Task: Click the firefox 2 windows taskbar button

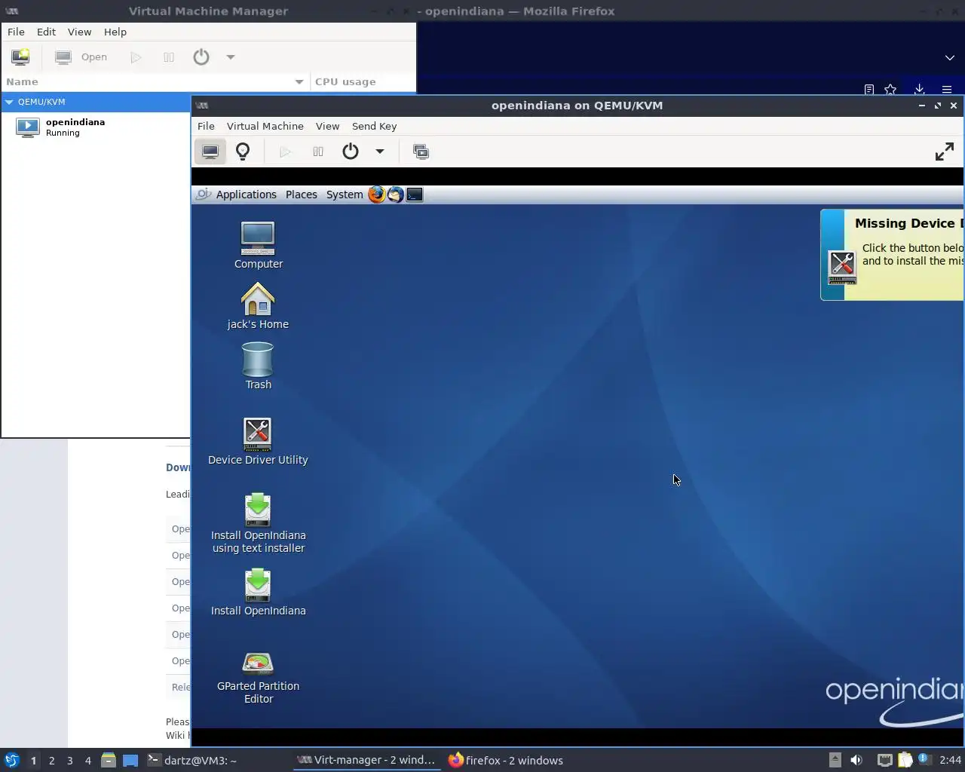Action: [507, 760]
